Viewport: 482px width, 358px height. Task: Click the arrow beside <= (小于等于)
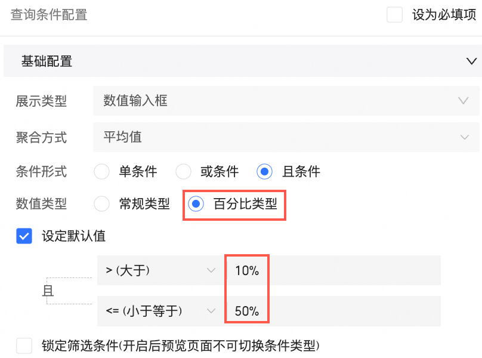(211, 311)
